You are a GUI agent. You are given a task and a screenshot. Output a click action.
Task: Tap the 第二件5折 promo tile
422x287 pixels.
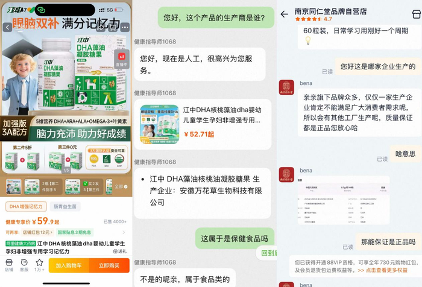pyautogui.click(x=22, y=159)
